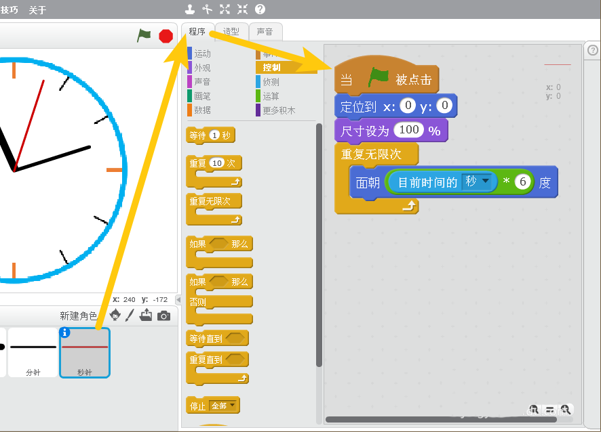
Task: Zoom in the scripts area
Action: pyautogui.click(x=566, y=410)
